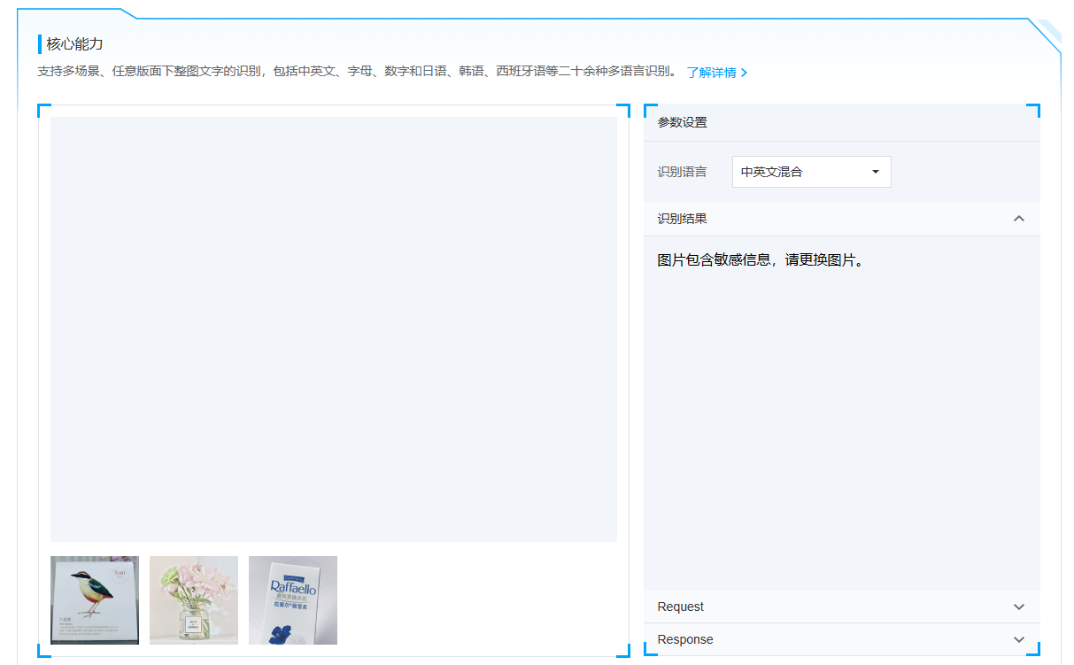Click the 识别结果 section title

(682, 219)
